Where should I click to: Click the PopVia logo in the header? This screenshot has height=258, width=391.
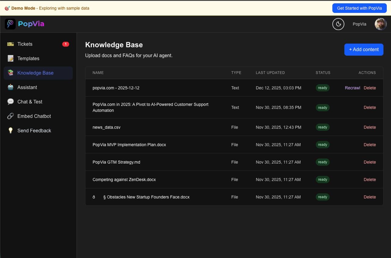coord(24,24)
